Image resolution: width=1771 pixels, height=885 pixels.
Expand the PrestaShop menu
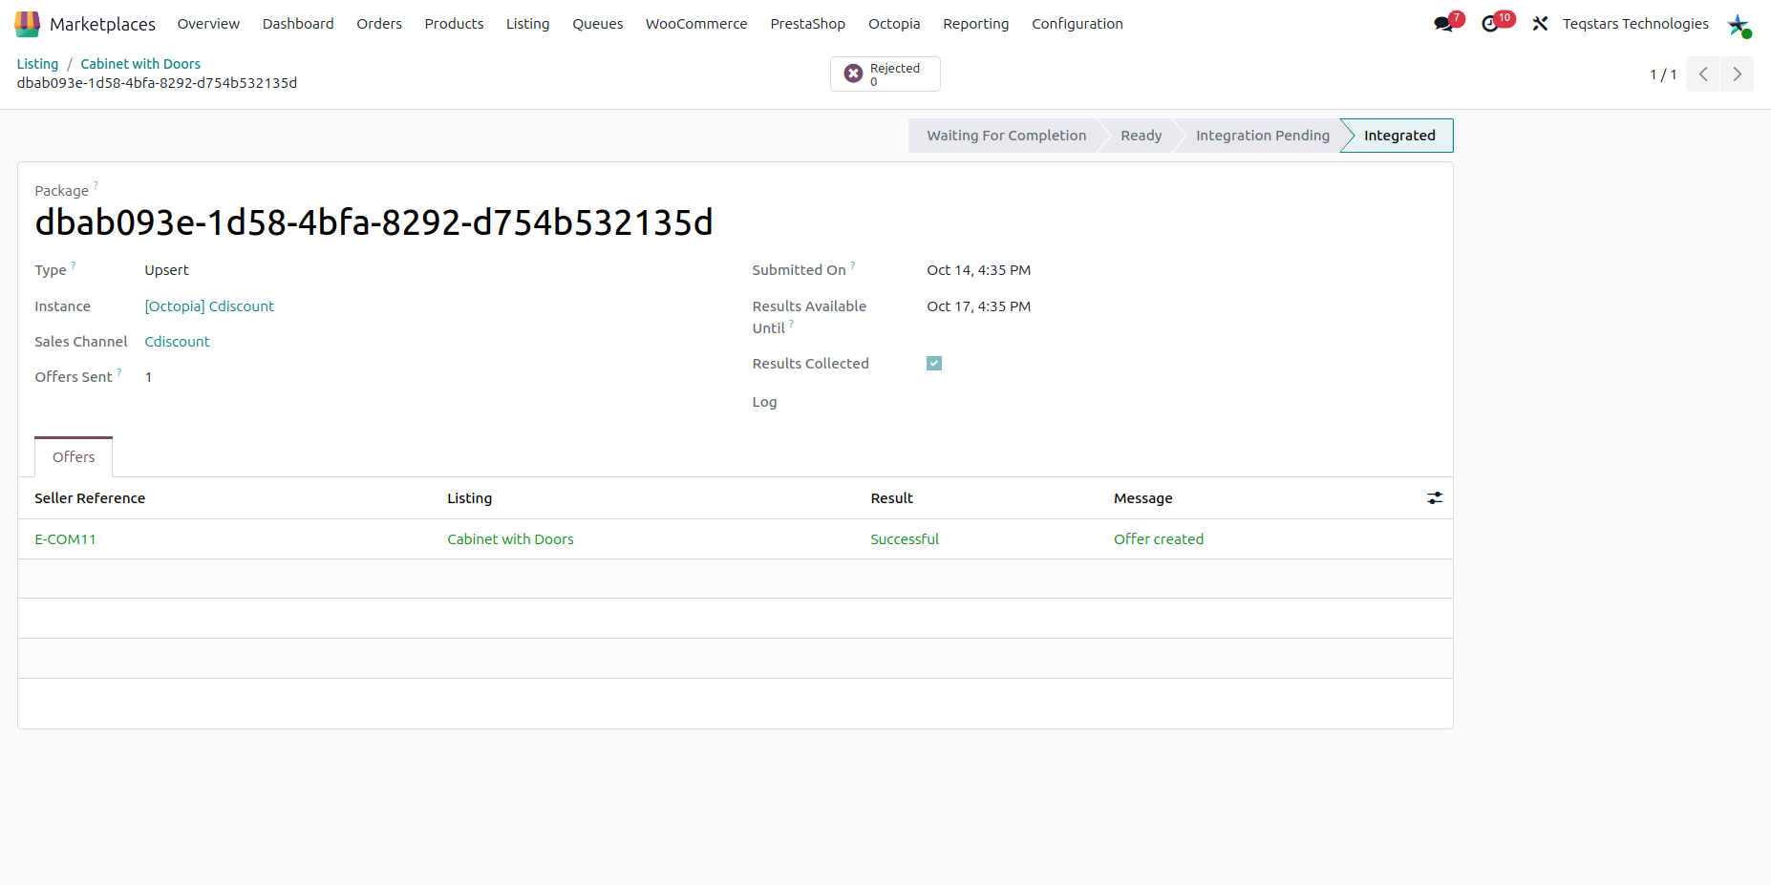click(808, 24)
